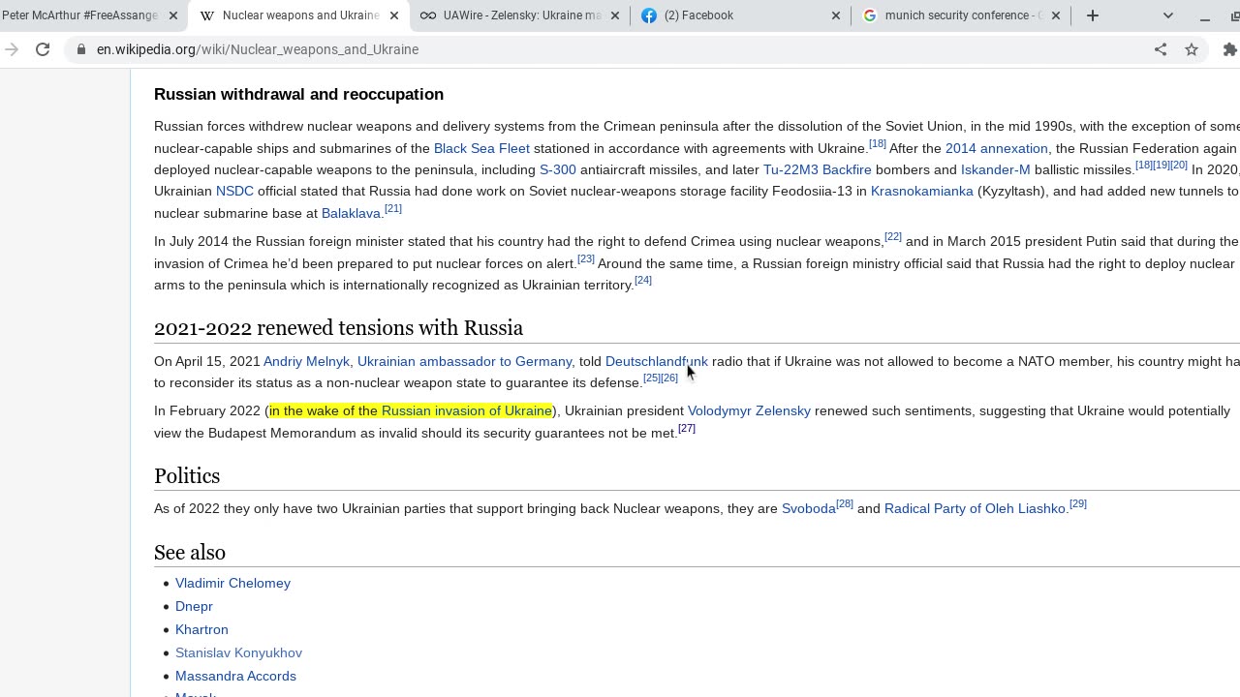Close the munich security conference tab
This screenshot has height=697, width=1240.
coord(1056,15)
